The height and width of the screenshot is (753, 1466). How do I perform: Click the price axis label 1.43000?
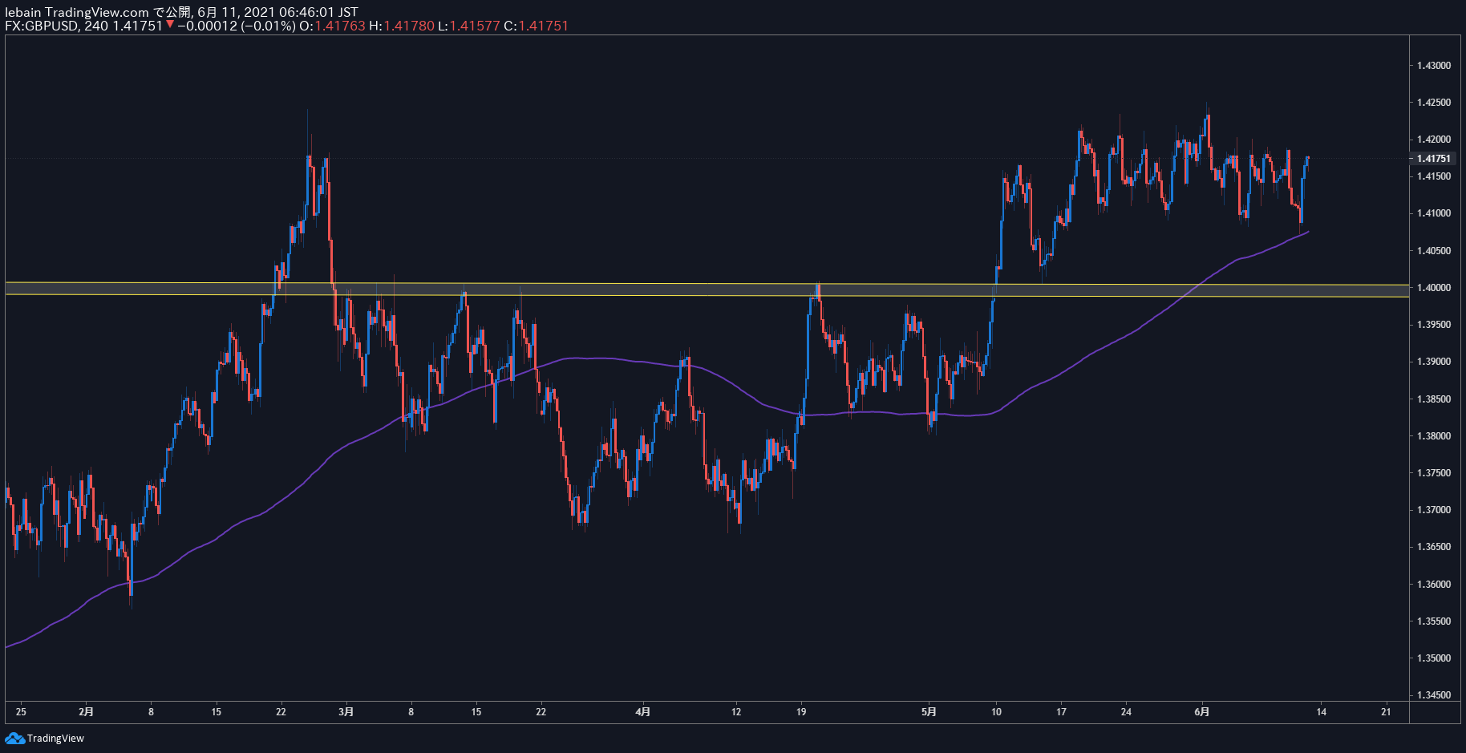click(x=1433, y=66)
